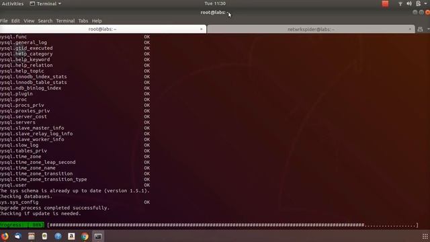Click 'Upgrade process completed successfully' text
The height and width of the screenshot is (242, 430).
tap(54, 208)
